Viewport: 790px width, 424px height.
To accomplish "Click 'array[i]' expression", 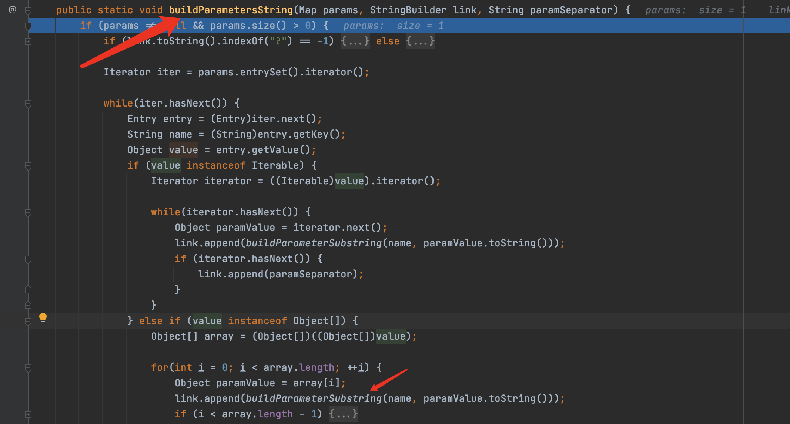I will [317, 383].
